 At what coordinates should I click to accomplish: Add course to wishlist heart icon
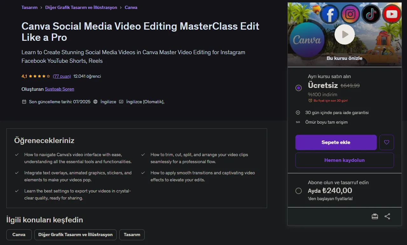coord(387,142)
